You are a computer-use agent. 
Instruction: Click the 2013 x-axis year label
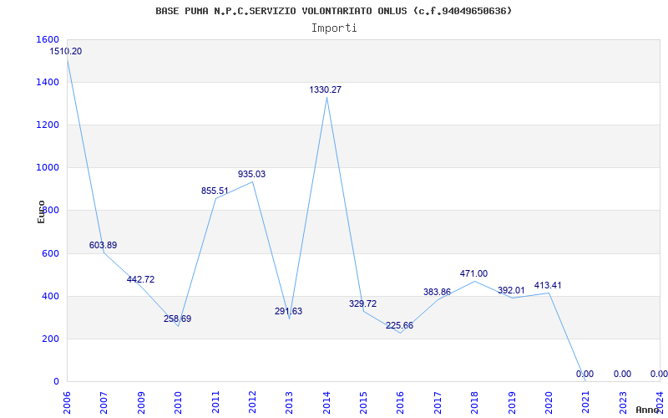coord(289,403)
